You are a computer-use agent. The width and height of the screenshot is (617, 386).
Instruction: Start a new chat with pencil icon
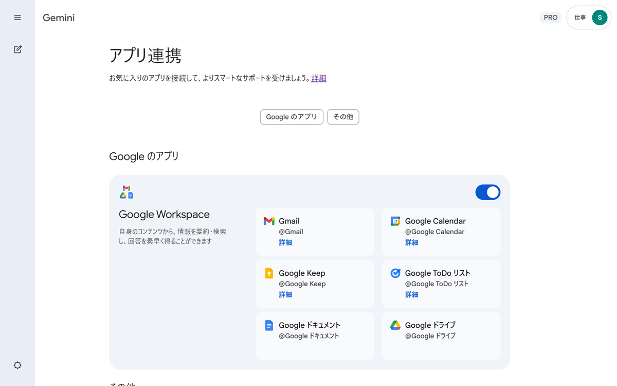coord(17,49)
